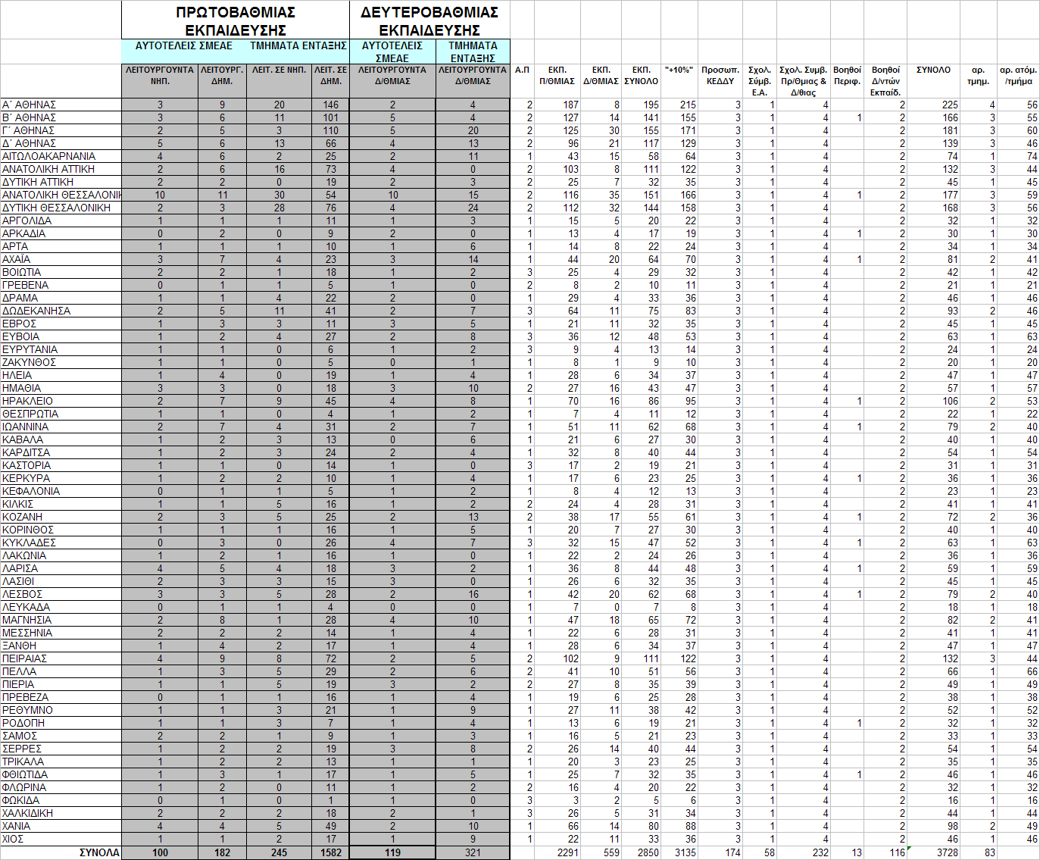Click total 1582 in ΣΥΝΟΛΑ row
Screen dimensions: 1040x860
click(330, 852)
